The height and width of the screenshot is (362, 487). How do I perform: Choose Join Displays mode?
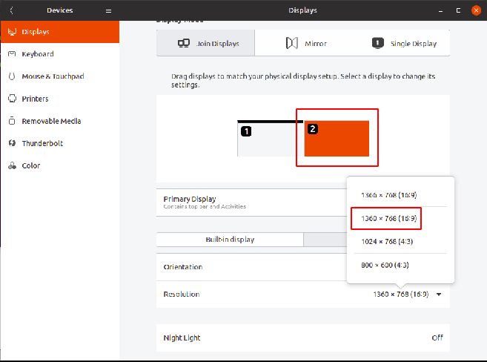click(205, 43)
